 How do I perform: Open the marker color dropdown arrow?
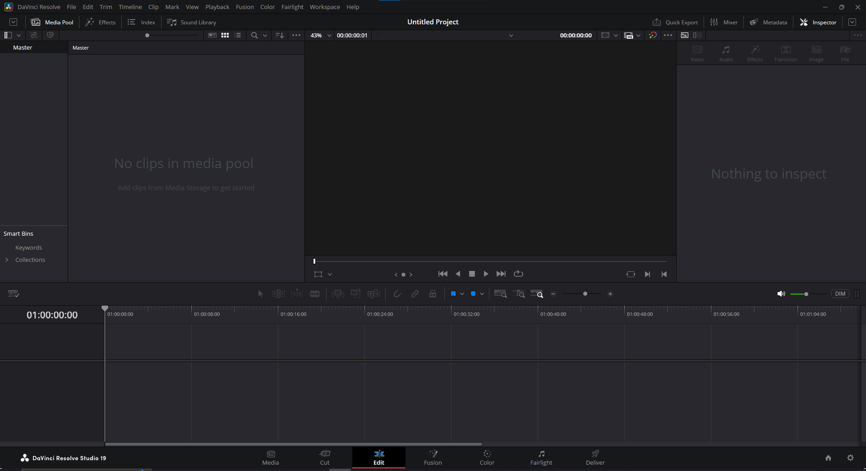(482, 294)
